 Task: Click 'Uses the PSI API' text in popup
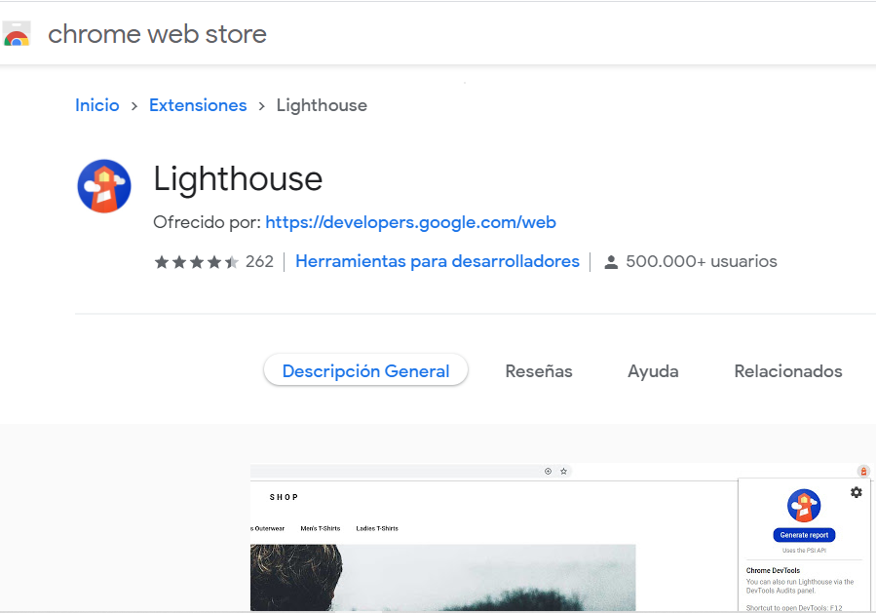coord(804,551)
